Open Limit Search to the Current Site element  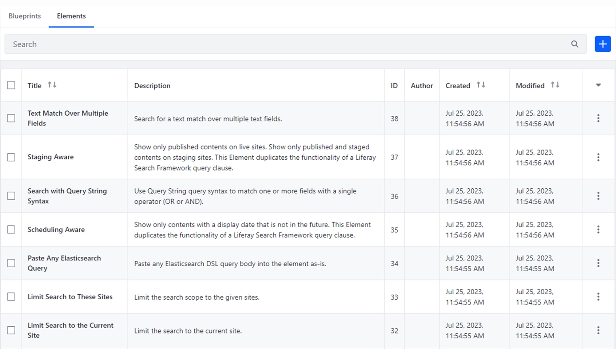coord(70,330)
